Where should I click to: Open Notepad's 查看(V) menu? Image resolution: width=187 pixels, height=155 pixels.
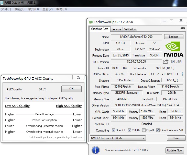(x=48, y=9)
